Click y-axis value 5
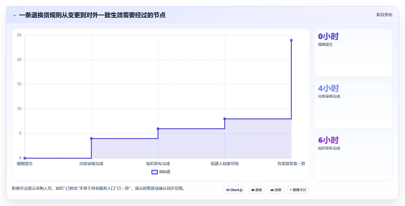 click(x=20, y=133)
